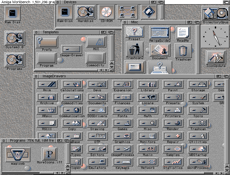230x175 pixels.
Task: Open the Utilities drawer icon
Action: pos(198,136)
